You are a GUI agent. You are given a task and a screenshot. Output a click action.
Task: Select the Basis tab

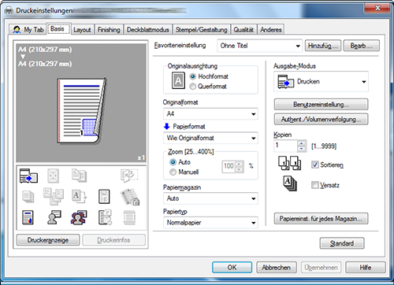coord(58,28)
